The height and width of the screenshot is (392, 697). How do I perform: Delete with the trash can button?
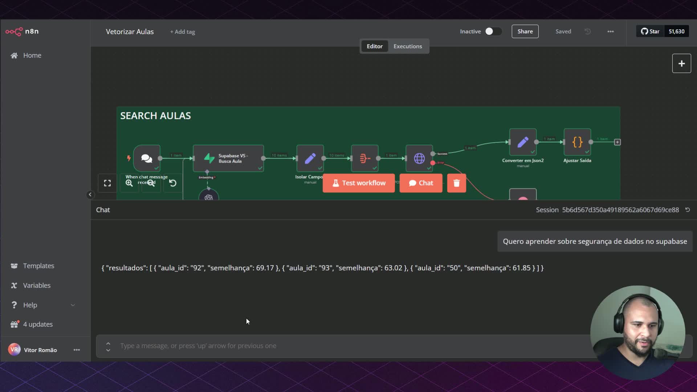[456, 183]
